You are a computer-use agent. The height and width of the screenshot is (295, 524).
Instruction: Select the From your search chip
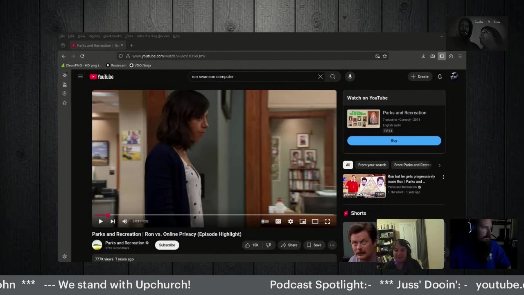coord(372,165)
